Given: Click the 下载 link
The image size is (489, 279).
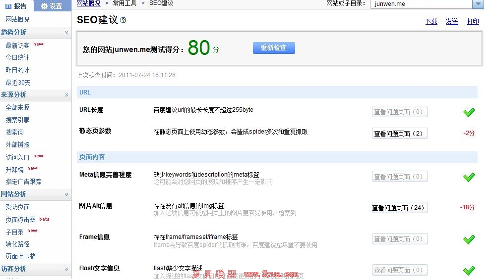Looking at the screenshot, I should point(431,22).
